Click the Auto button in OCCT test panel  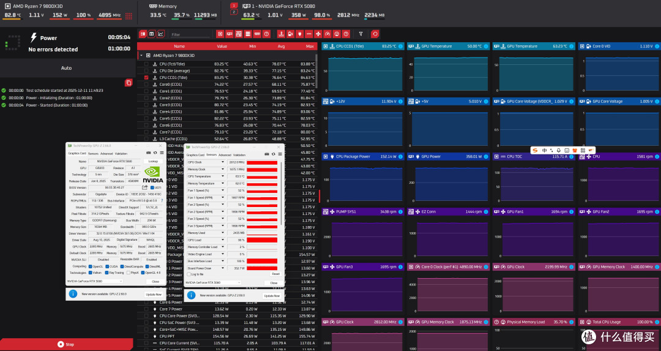(x=66, y=68)
